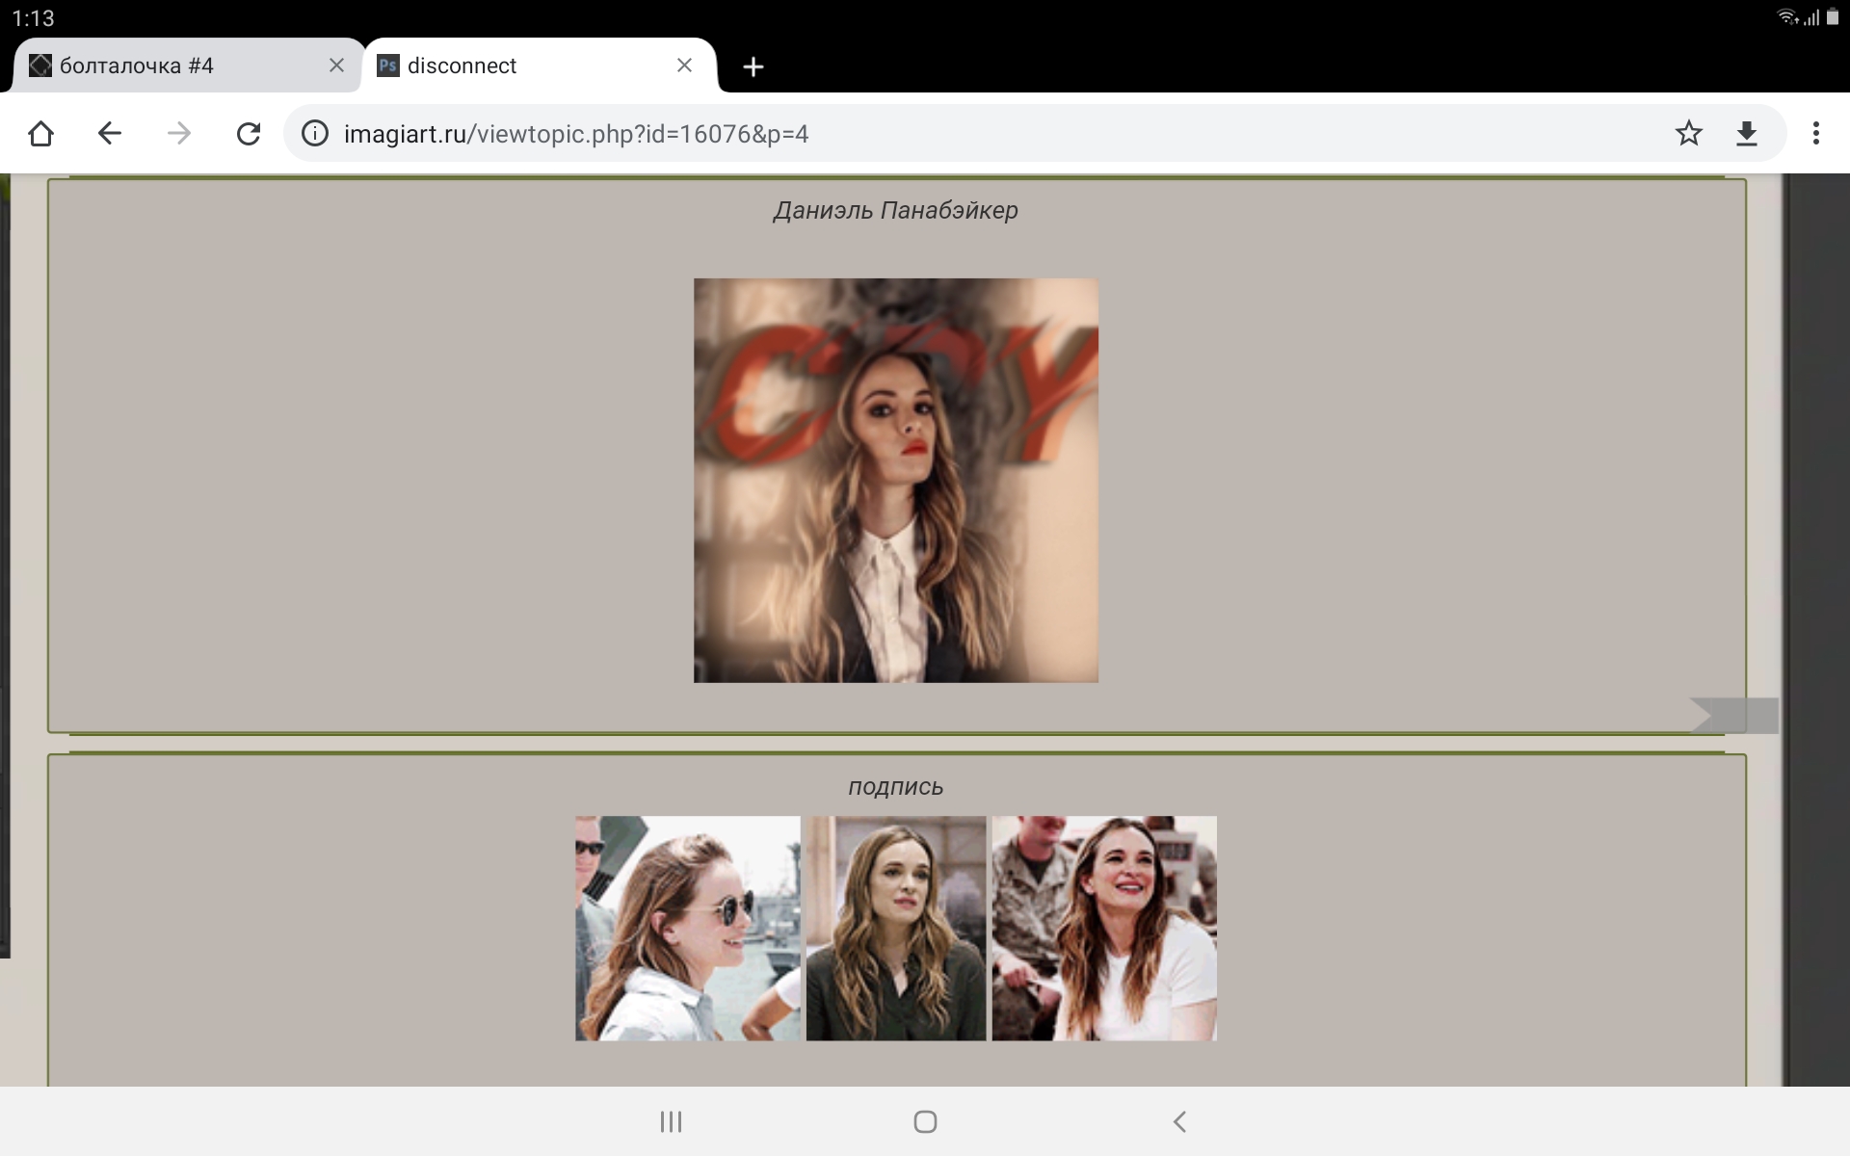Screen dimensions: 1850x1156
Task: View Wi-Fi status in the status bar
Action: click(1787, 16)
